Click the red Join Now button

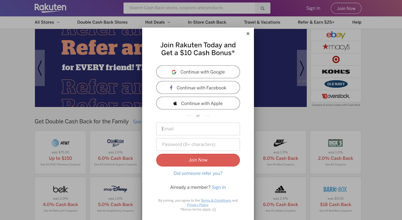click(198, 160)
